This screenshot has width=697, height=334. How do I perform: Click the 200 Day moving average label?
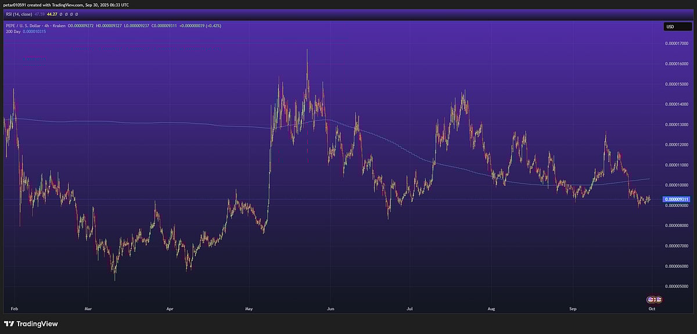[12, 31]
